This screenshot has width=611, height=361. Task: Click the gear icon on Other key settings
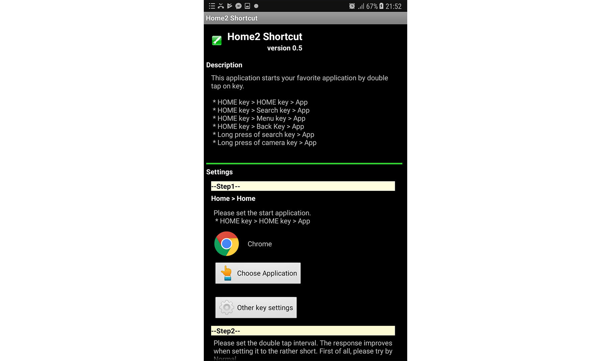point(227,308)
